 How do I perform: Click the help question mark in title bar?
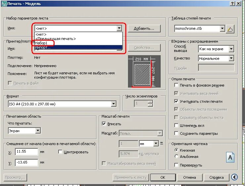click(x=232, y=3)
